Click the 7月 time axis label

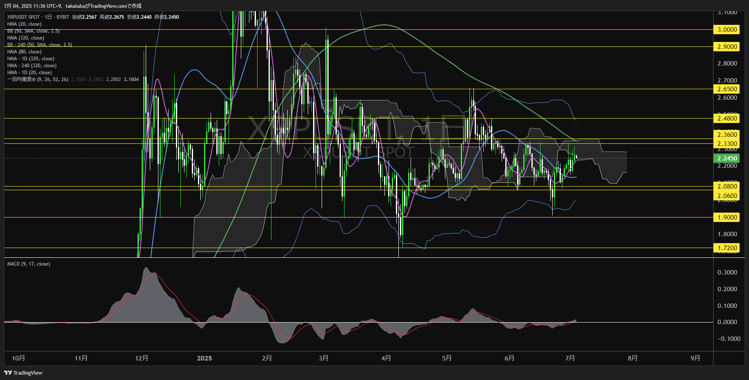coord(570,358)
